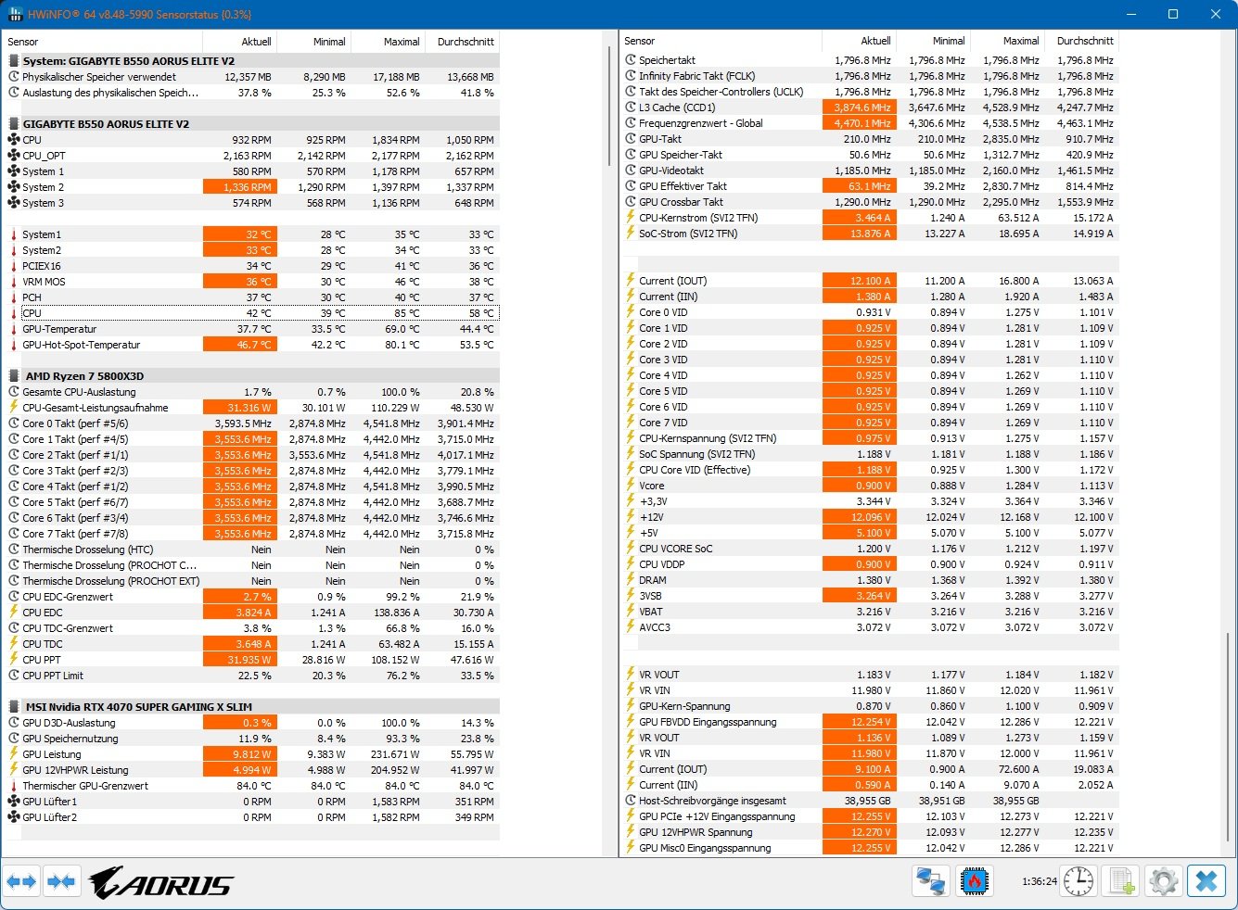This screenshot has height=910, width=1238.
Task: Click the fan icon beside CPU_OPT
Action: [14, 156]
